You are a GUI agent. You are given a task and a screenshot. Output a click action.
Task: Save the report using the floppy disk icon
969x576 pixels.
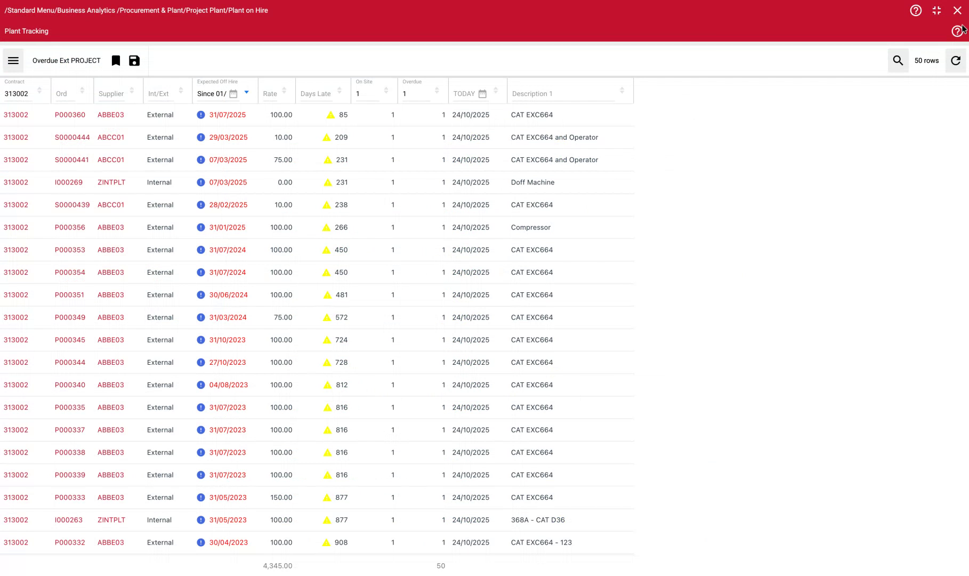(x=134, y=60)
